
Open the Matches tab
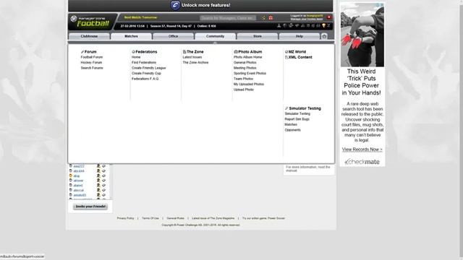pos(131,36)
